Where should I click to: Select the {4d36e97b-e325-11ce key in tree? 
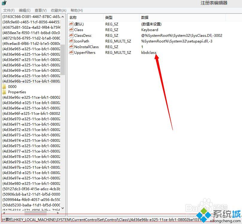tap(31, 167)
